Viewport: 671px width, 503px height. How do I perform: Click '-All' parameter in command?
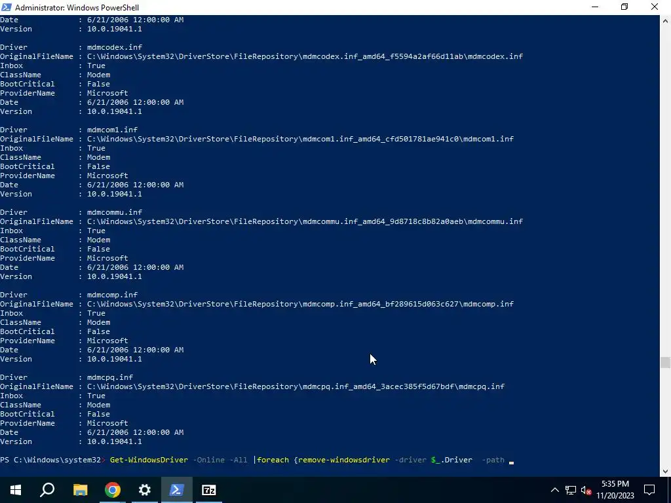(x=239, y=460)
